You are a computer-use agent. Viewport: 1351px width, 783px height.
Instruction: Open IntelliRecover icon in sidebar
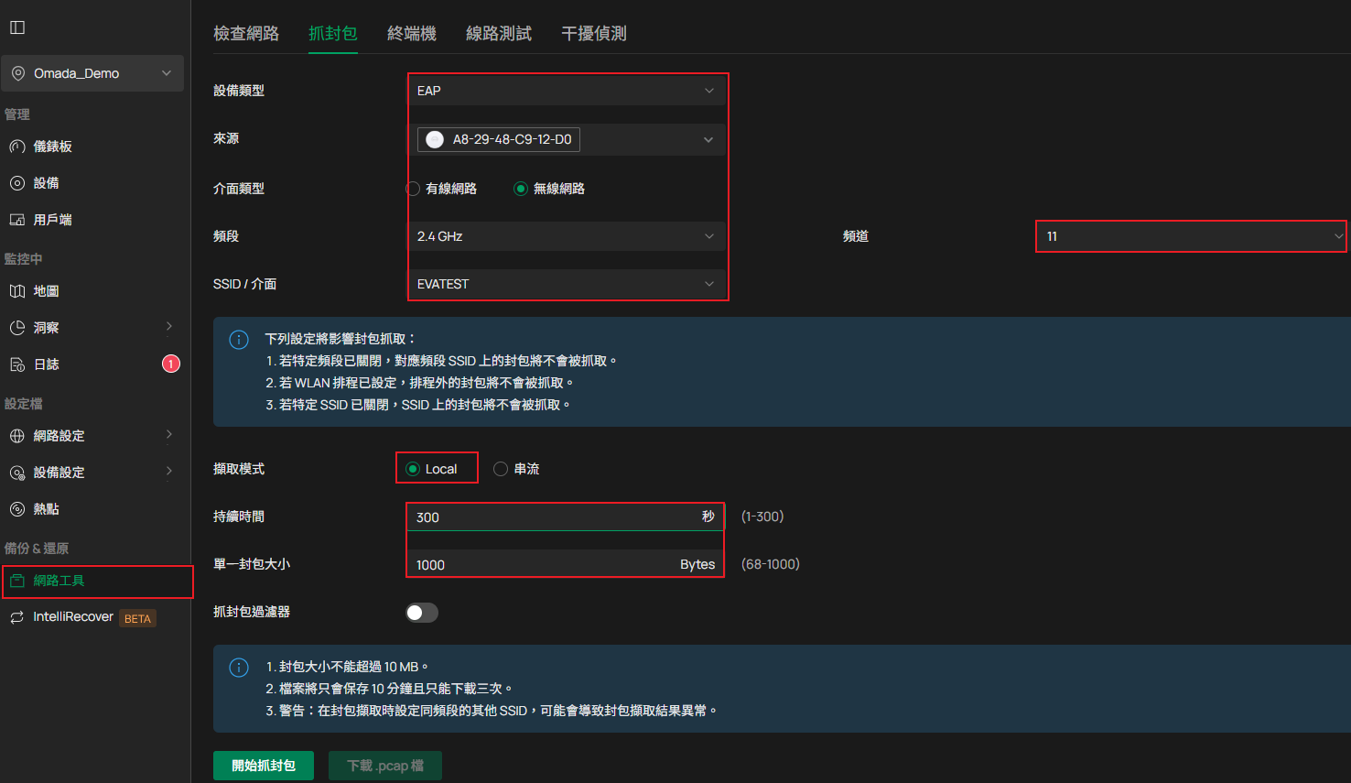[x=17, y=617]
